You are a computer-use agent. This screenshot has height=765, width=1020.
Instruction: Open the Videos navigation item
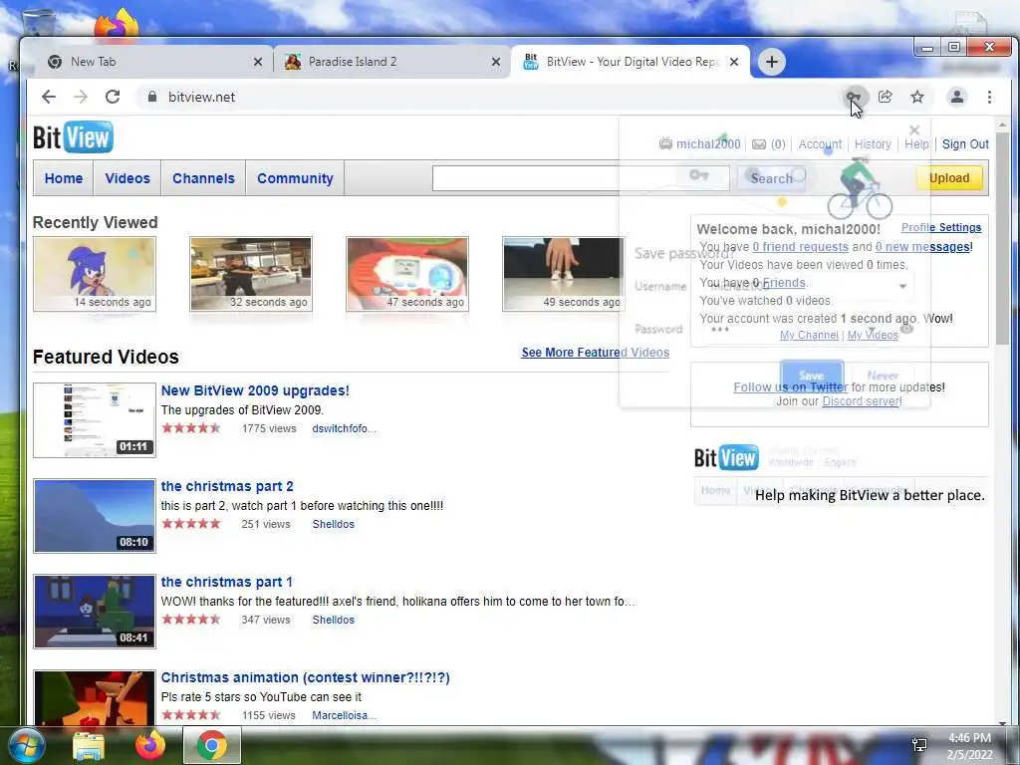coord(127,178)
